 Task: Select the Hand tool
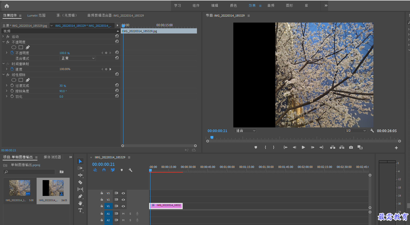(x=80, y=203)
